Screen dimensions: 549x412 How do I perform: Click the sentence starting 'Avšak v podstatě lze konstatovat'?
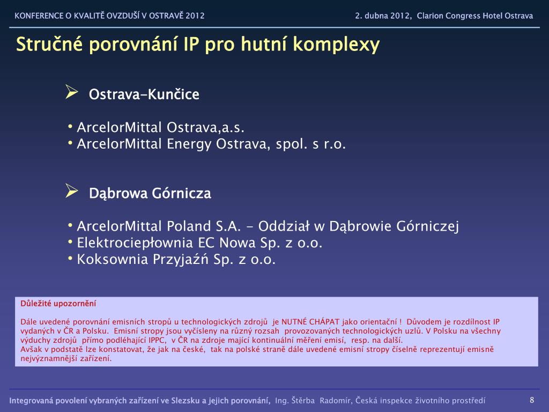[x=257, y=354]
